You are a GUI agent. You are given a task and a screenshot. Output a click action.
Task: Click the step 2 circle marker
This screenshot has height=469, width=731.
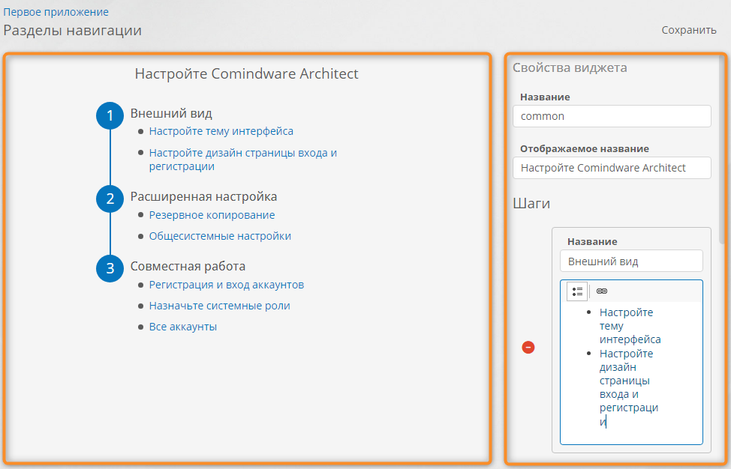point(110,199)
